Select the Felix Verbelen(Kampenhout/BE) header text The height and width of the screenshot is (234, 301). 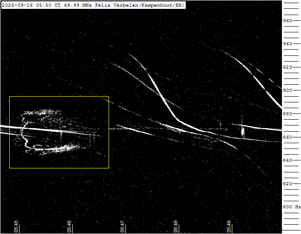[139, 5]
